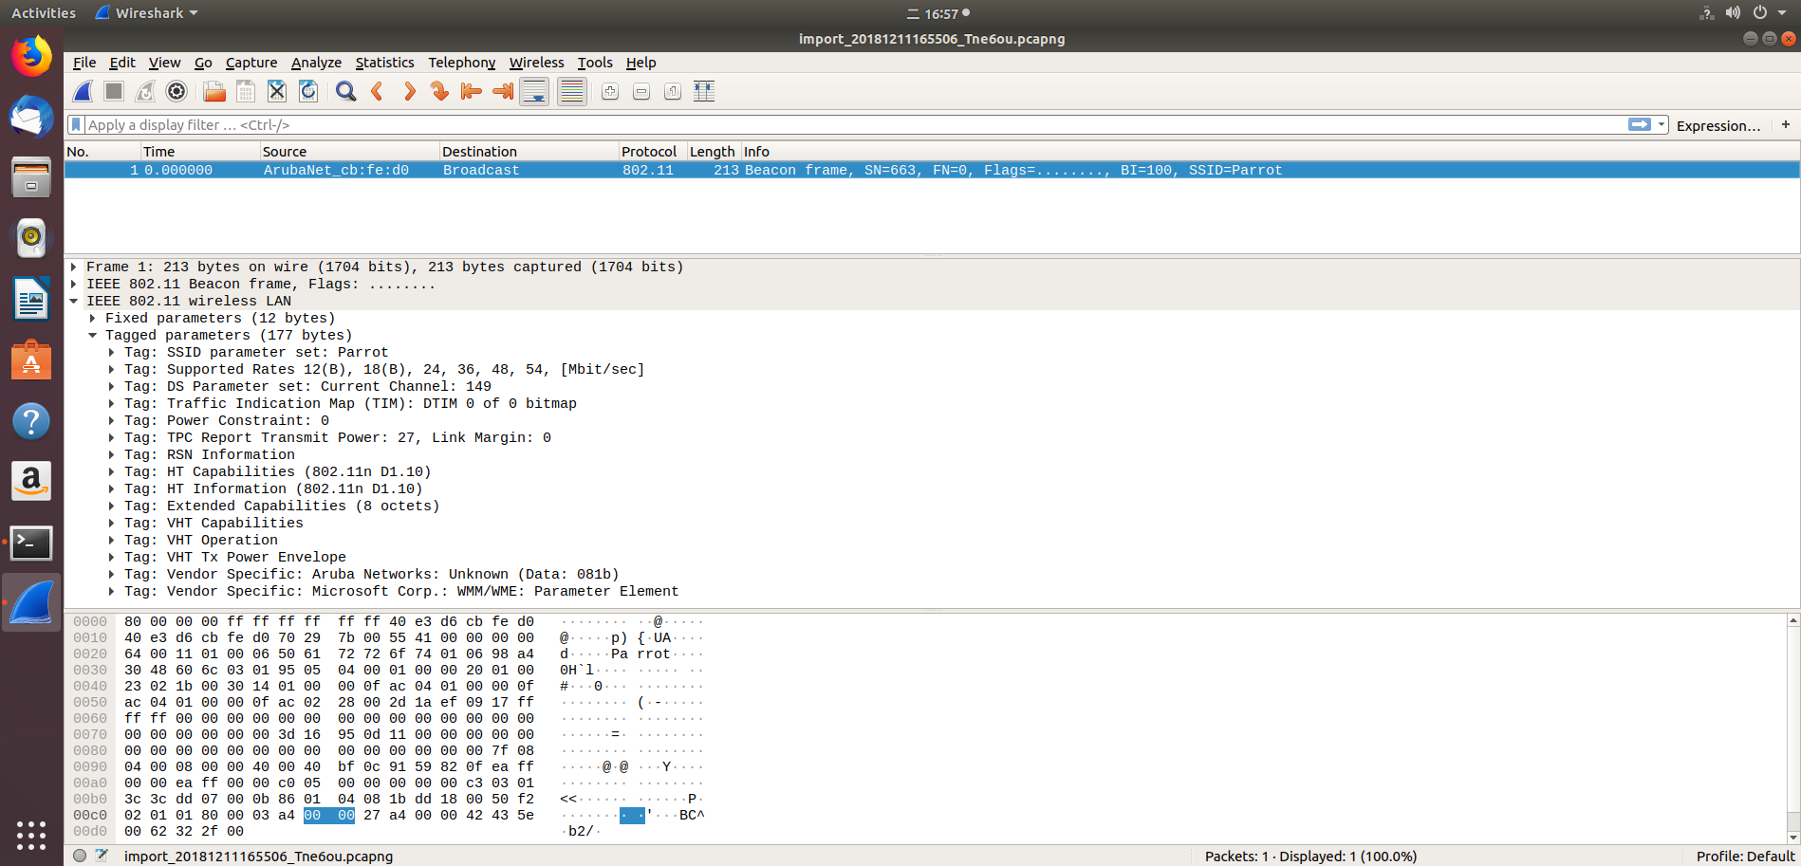Image resolution: width=1801 pixels, height=866 pixels.
Task: Jump to the last packet icon
Action: [503, 91]
